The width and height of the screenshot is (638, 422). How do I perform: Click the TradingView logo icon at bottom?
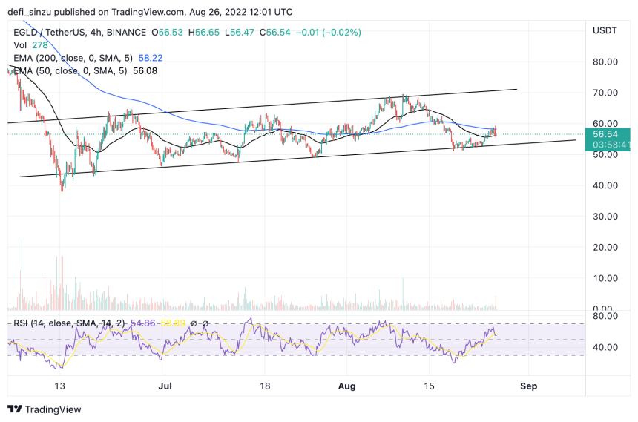pyautogui.click(x=15, y=409)
